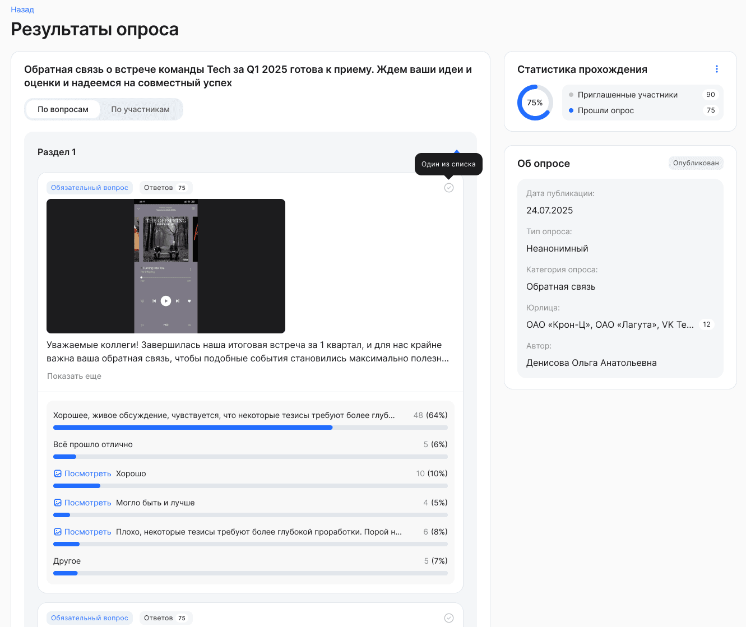Image resolution: width=746 pixels, height=627 pixels.
Task: Click the Раздел 1 section heading
Action: click(57, 152)
